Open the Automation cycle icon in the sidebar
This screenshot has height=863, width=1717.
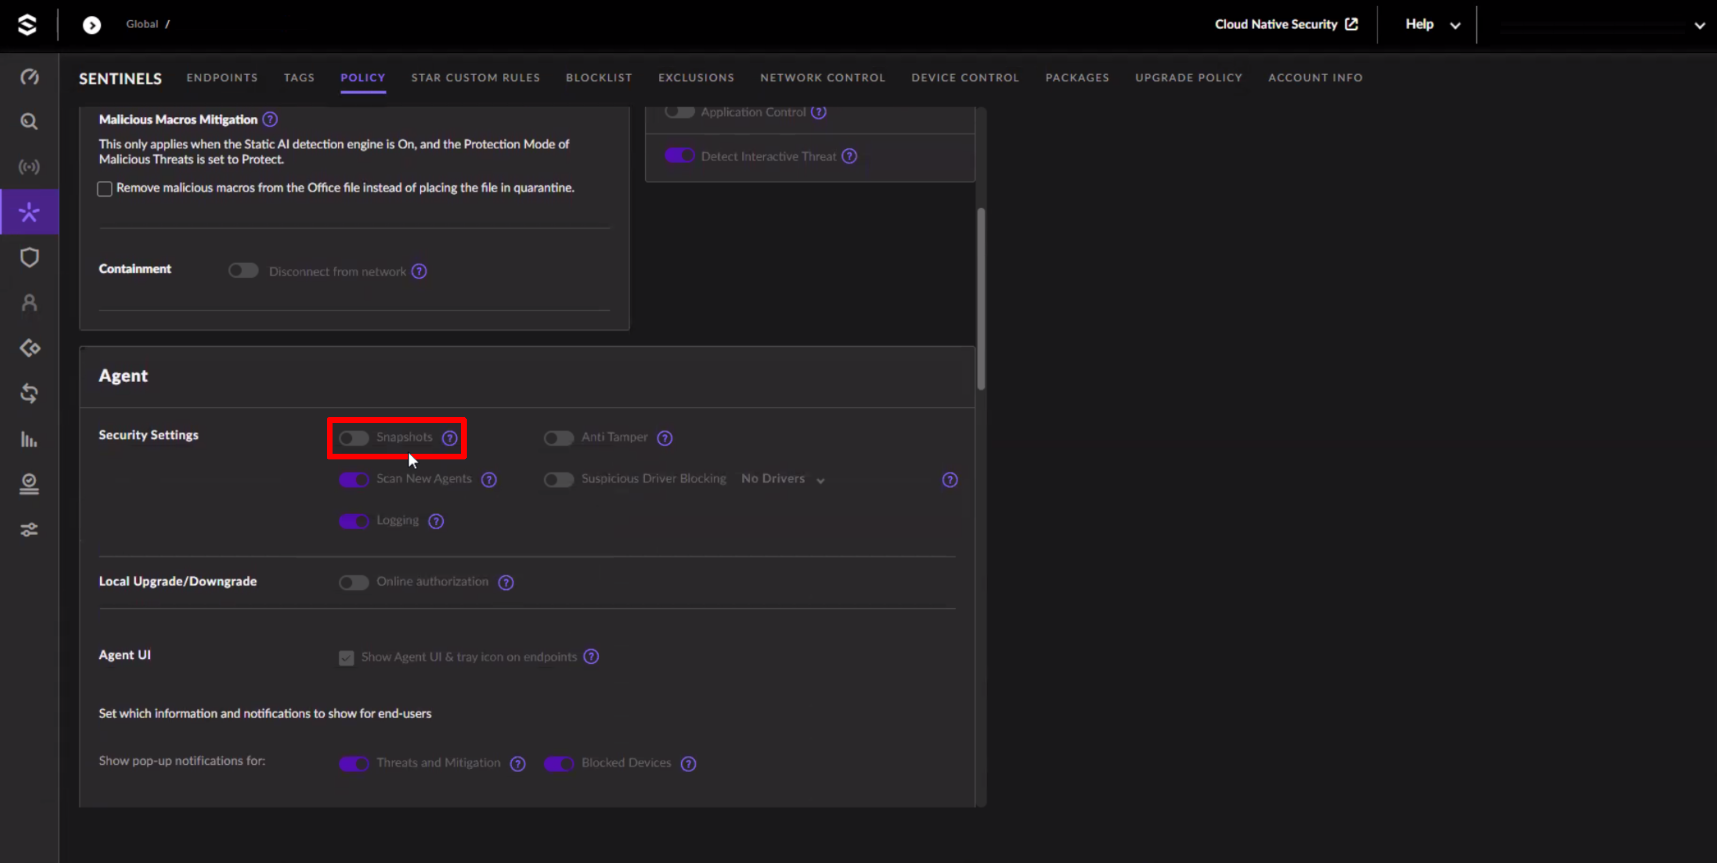[x=29, y=393]
